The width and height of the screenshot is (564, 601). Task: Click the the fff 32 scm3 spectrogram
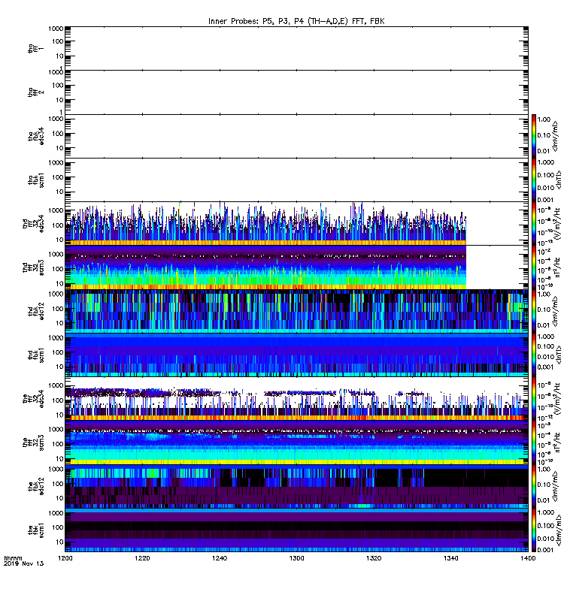[x=296, y=442]
